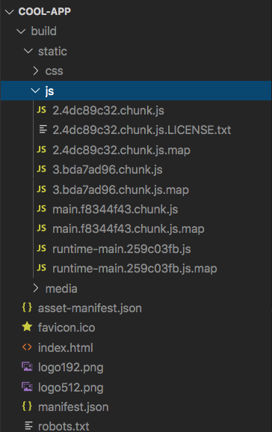Click the JS icon of runtime-main.259c03fb.js.map
272x432 pixels.
(x=42, y=268)
